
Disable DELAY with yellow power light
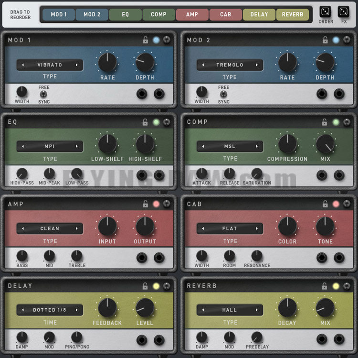tap(156, 286)
